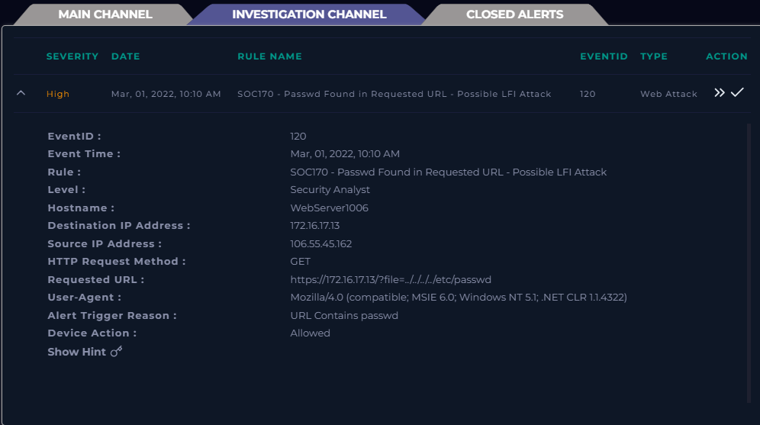The height and width of the screenshot is (425, 760).
Task: Click the Type column header
Action: (654, 56)
